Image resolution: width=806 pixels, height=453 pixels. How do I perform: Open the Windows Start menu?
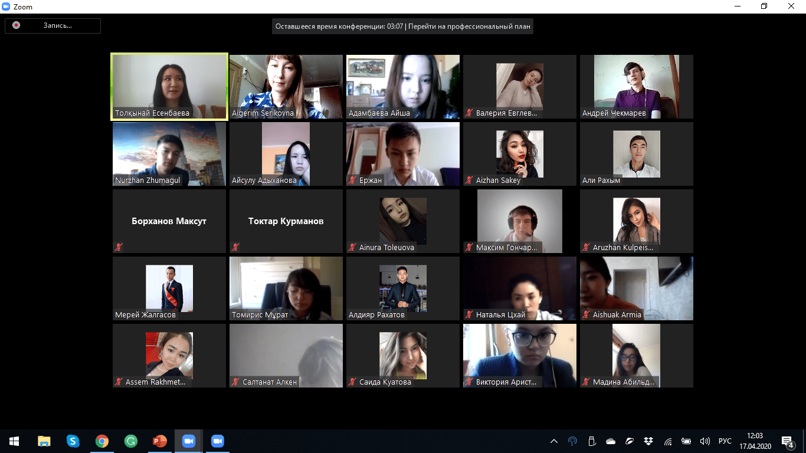click(14, 441)
